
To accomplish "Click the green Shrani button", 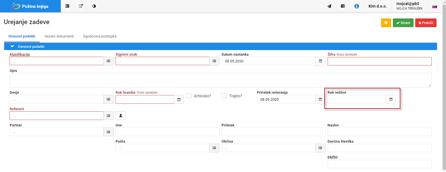I will 403,23.
